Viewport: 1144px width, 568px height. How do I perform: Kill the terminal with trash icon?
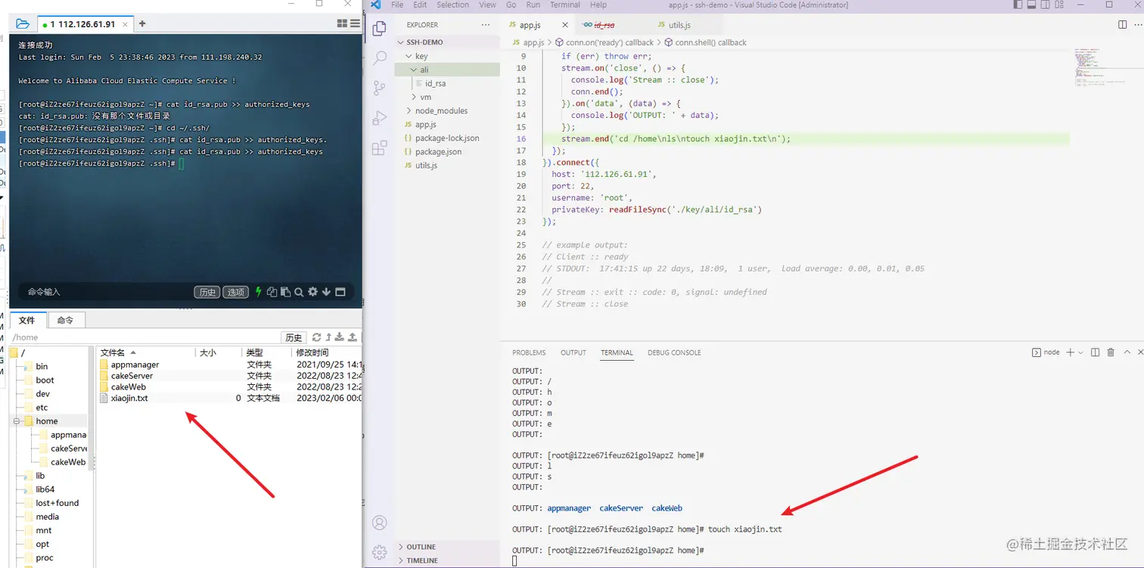click(1111, 352)
